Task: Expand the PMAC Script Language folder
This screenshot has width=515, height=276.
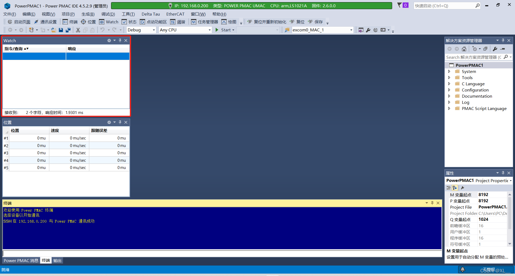Action: tap(449, 108)
